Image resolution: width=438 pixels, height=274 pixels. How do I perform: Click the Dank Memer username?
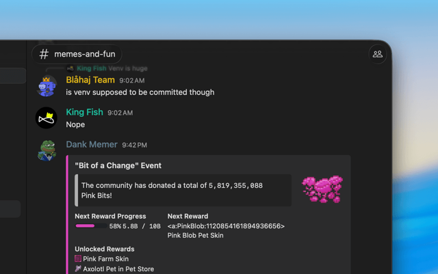pos(92,145)
